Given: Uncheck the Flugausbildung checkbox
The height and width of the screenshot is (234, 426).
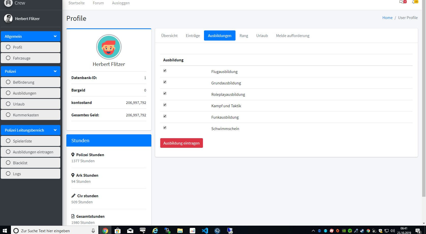Looking at the screenshot, I should (x=165, y=71).
